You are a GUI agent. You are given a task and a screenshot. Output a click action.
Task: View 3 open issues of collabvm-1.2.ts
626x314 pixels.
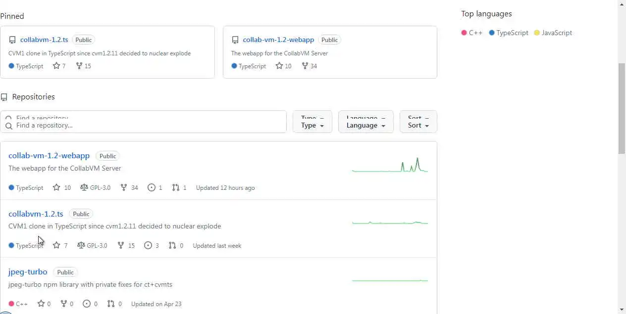[x=152, y=245]
